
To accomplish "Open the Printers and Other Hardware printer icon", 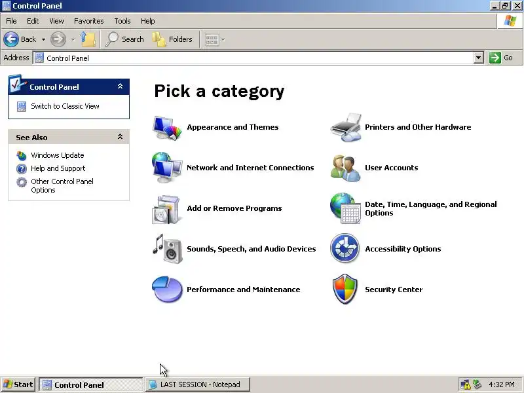I will click(346, 127).
